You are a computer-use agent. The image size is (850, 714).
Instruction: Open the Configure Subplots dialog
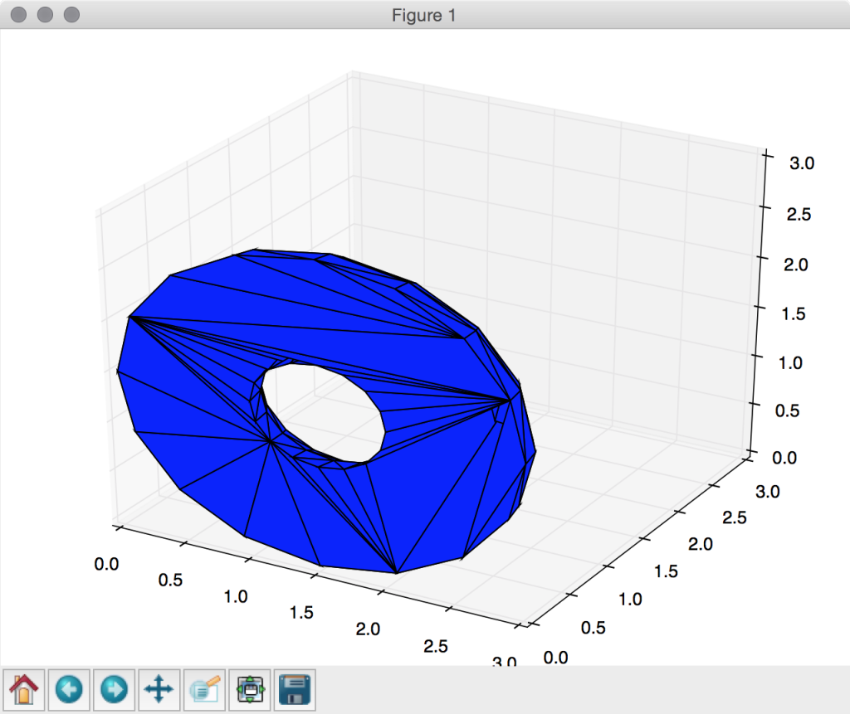(x=250, y=688)
